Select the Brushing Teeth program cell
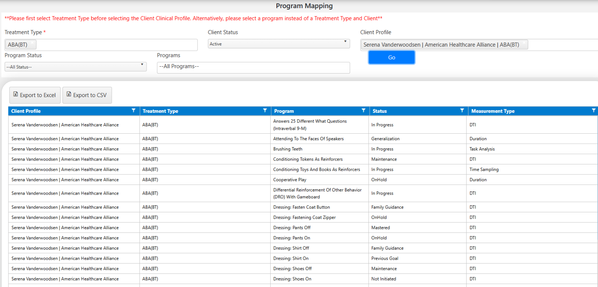Image resolution: width=598 pixels, height=287 pixels. (x=320, y=149)
